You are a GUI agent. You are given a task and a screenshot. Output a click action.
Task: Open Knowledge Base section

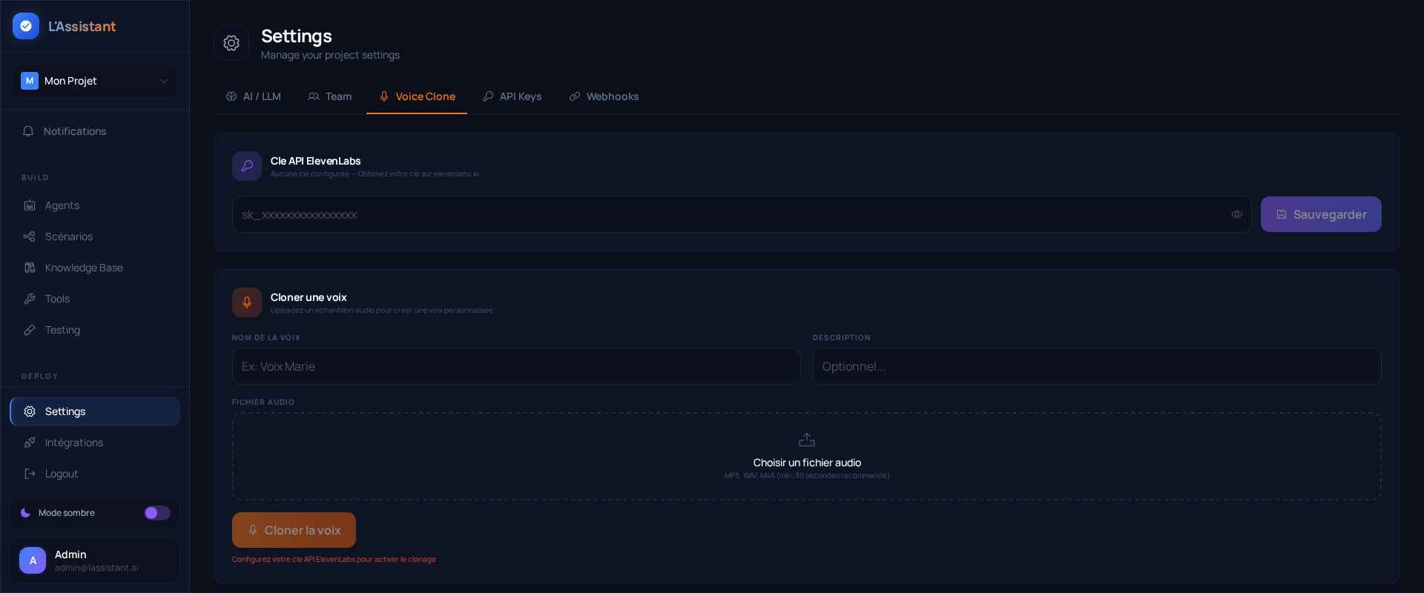click(x=83, y=268)
